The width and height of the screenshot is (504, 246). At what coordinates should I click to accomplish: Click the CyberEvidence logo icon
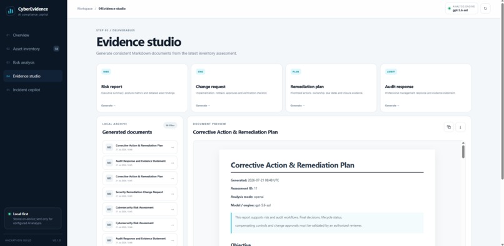coord(11,11)
